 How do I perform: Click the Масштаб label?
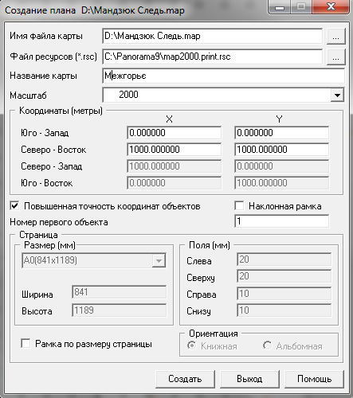point(28,96)
